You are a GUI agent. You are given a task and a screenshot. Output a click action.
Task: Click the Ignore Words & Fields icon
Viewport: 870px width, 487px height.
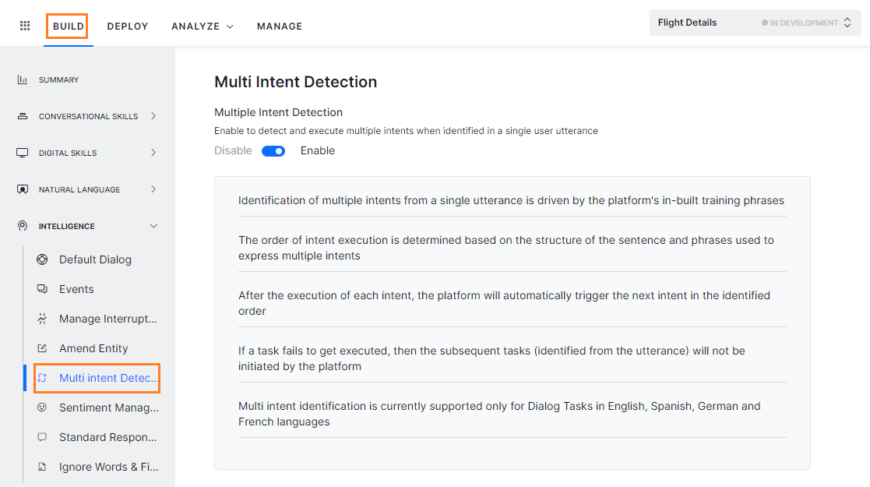pos(44,466)
